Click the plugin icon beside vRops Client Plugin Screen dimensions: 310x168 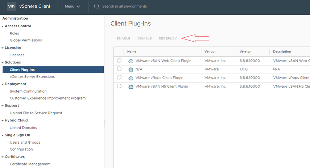pos(131,78)
